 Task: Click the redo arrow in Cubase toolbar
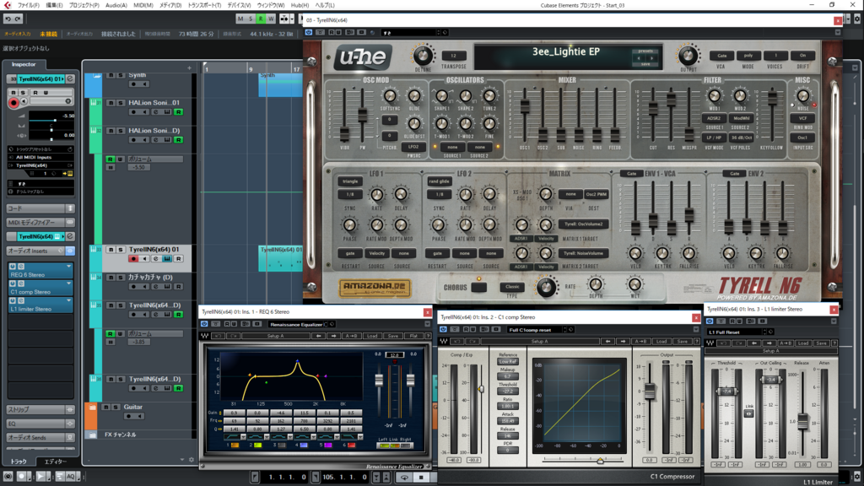pos(18,19)
